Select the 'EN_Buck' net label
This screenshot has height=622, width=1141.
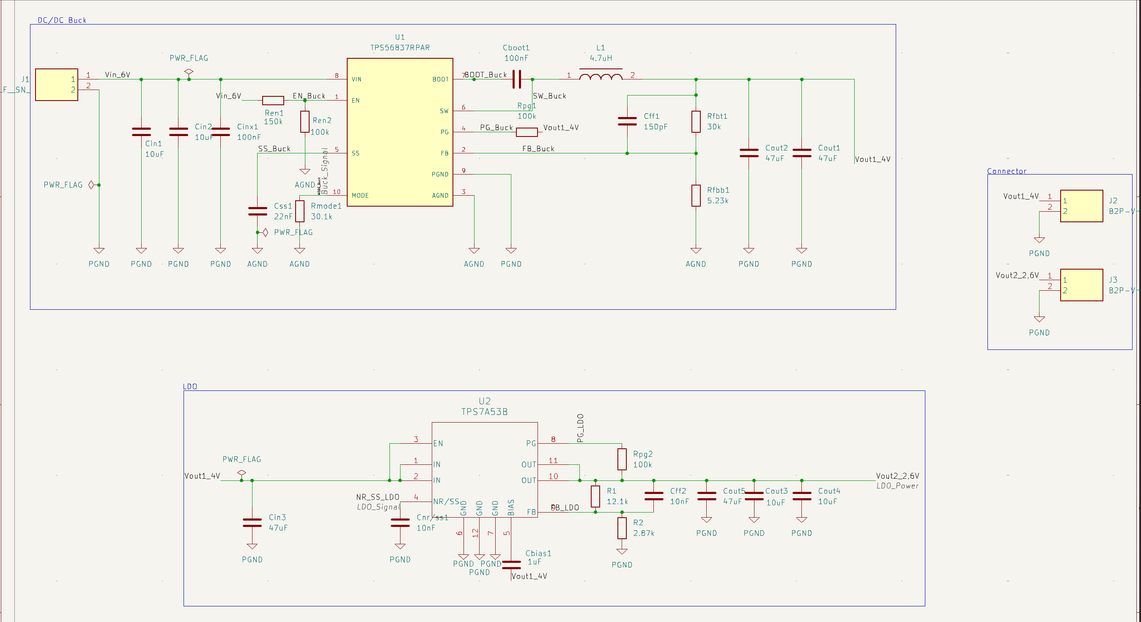click(x=309, y=96)
